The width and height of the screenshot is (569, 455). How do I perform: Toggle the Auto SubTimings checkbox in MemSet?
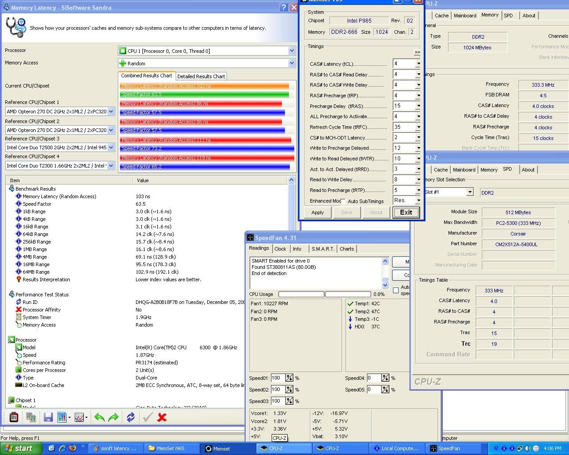click(343, 201)
